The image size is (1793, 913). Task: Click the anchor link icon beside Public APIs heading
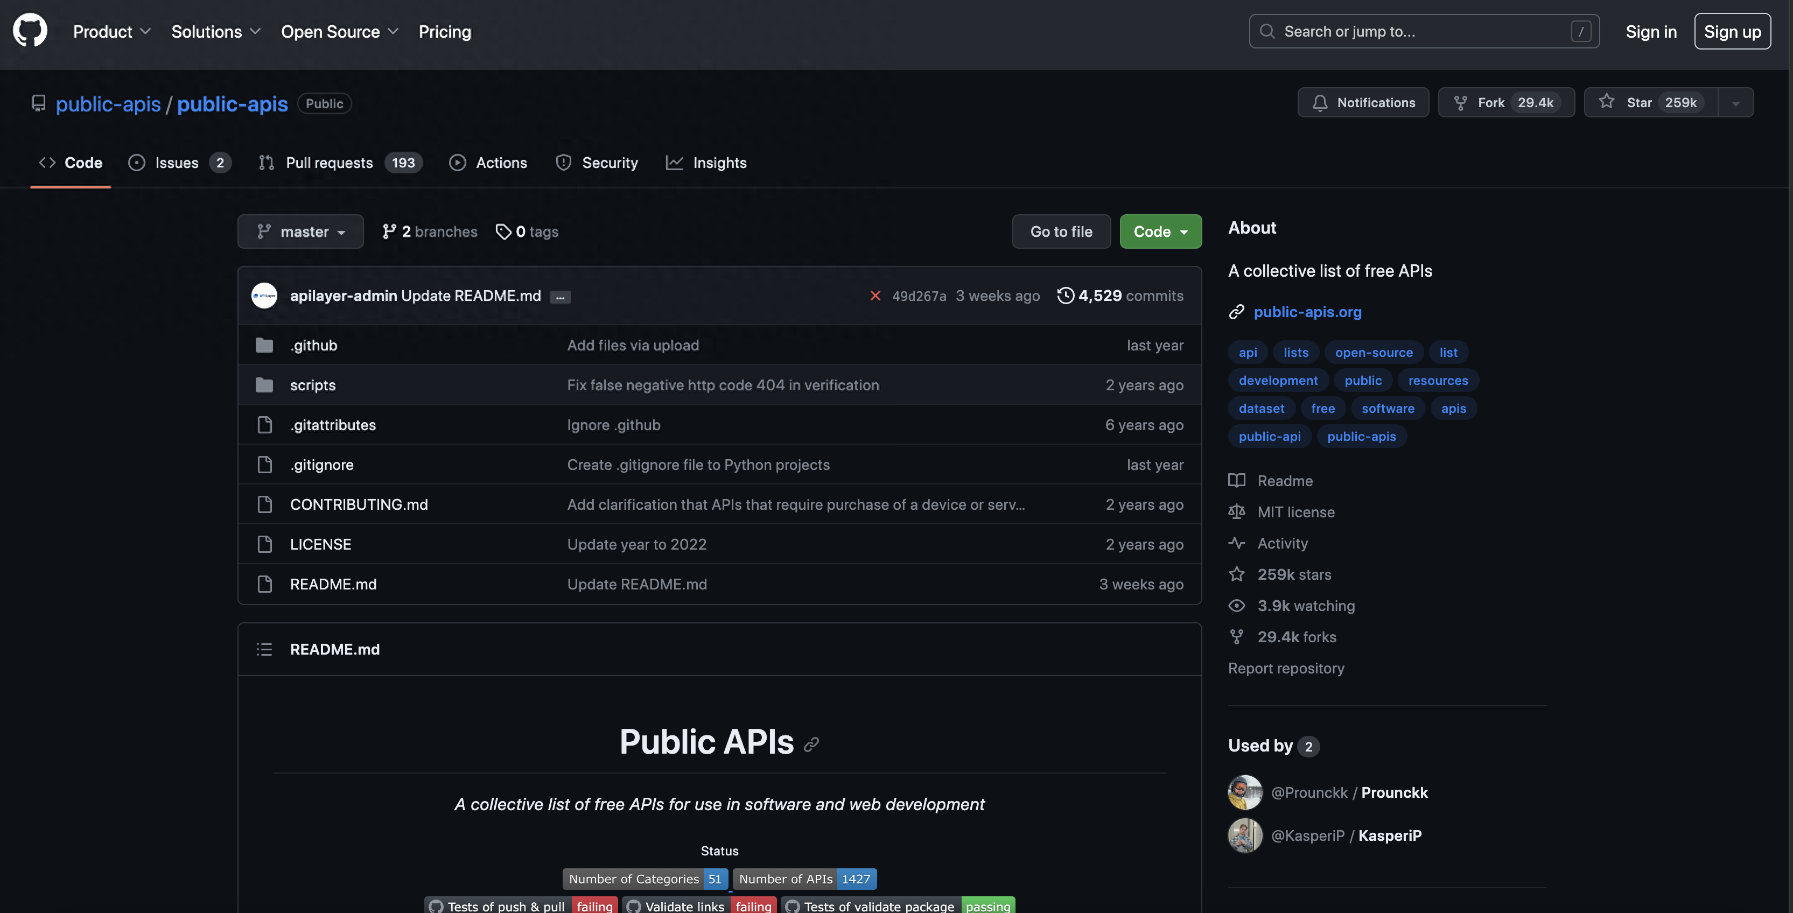811,745
